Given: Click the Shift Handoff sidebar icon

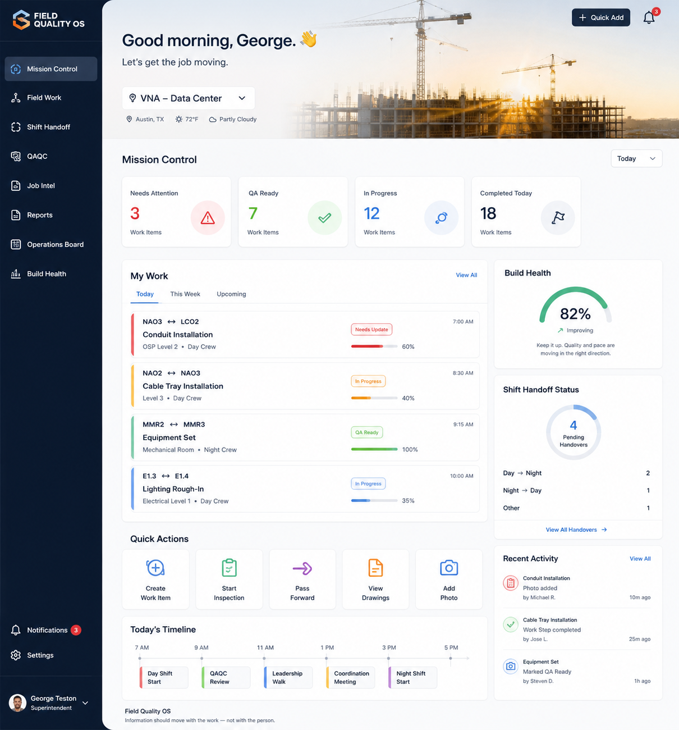Looking at the screenshot, I should pos(16,127).
